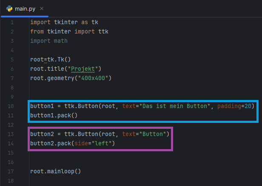Image resolution: width=262 pixels, height=186 pixels.
Task: Click line number 1 in the gutter
Action: click(x=12, y=22)
